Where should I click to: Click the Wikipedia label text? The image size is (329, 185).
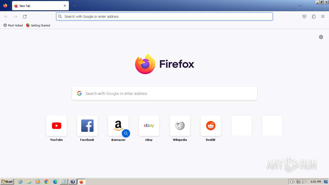180,140
